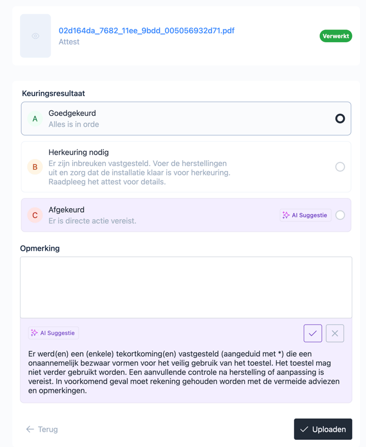This screenshot has height=447, width=366.
Task: Click the AI Suggestie tag below the remark box
Action: [54, 333]
